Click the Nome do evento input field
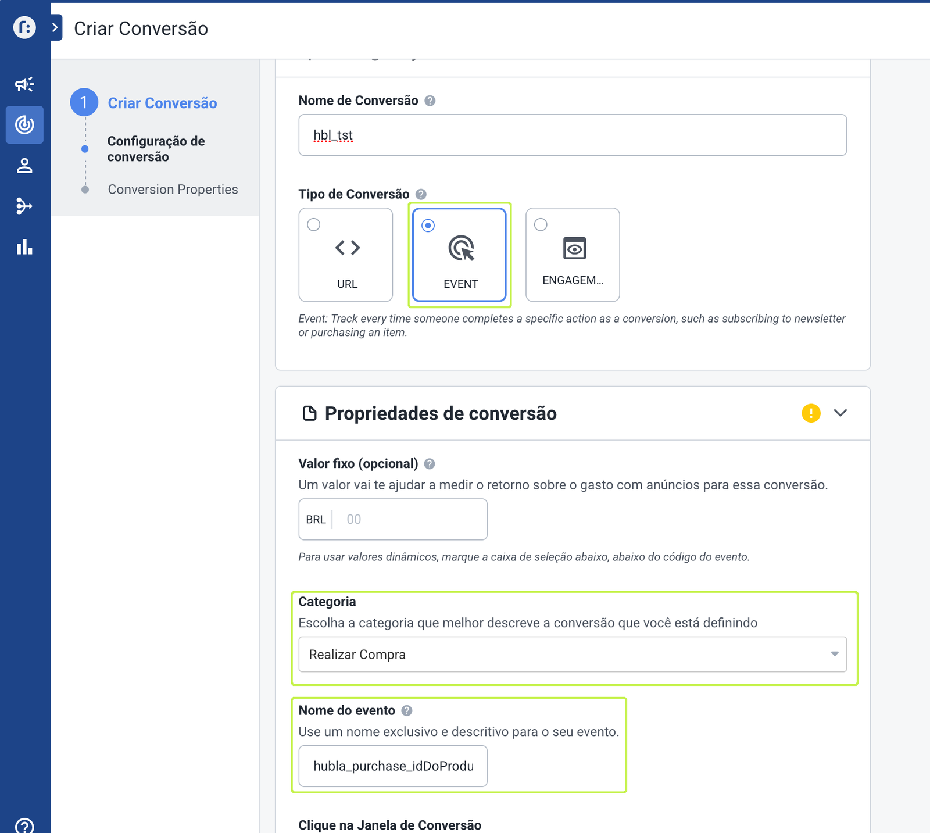 [393, 766]
